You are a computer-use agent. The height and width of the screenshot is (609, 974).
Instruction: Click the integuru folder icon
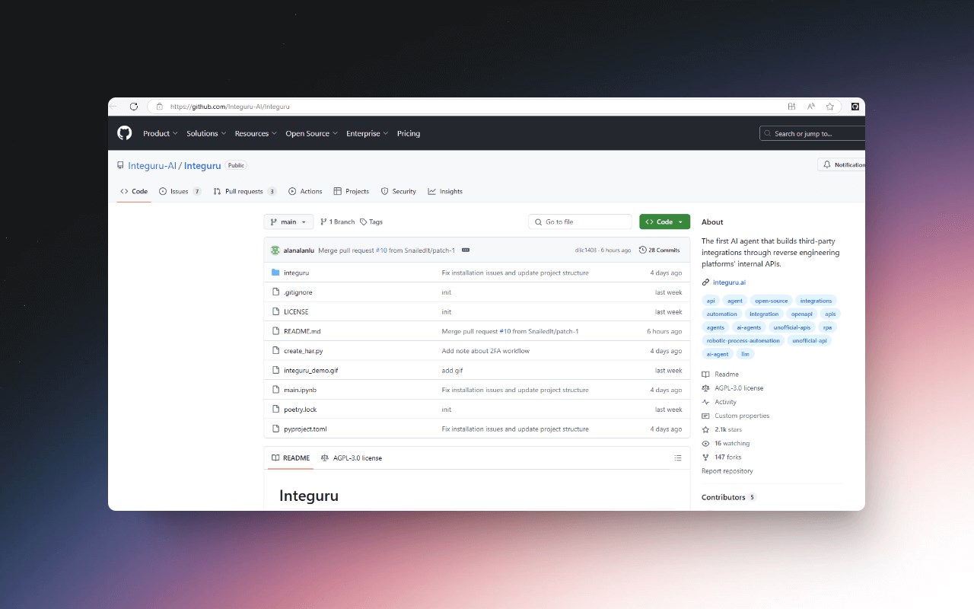276,273
